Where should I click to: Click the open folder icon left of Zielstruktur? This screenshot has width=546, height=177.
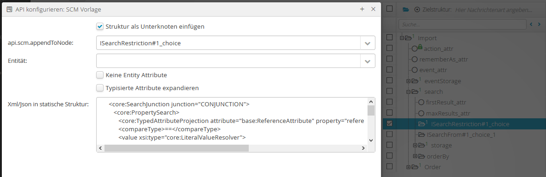coord(405,10)
